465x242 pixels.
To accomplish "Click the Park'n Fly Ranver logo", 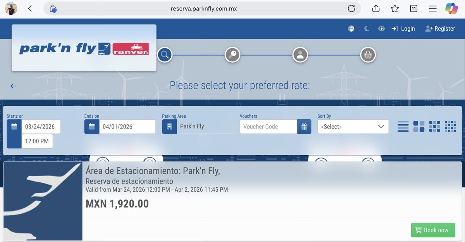I will [84, 48].
